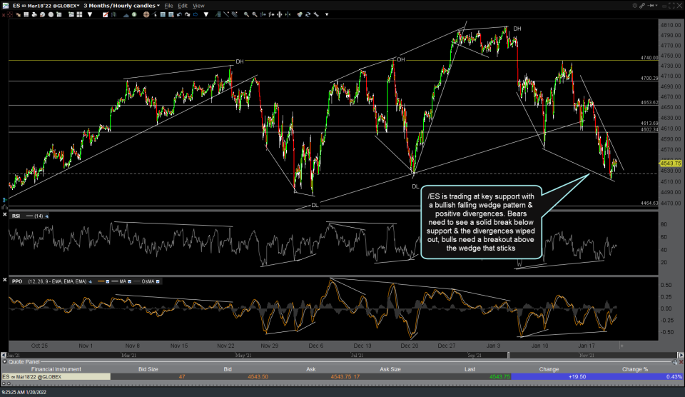Click the Quote Panel configure icon

coord(675,362)
